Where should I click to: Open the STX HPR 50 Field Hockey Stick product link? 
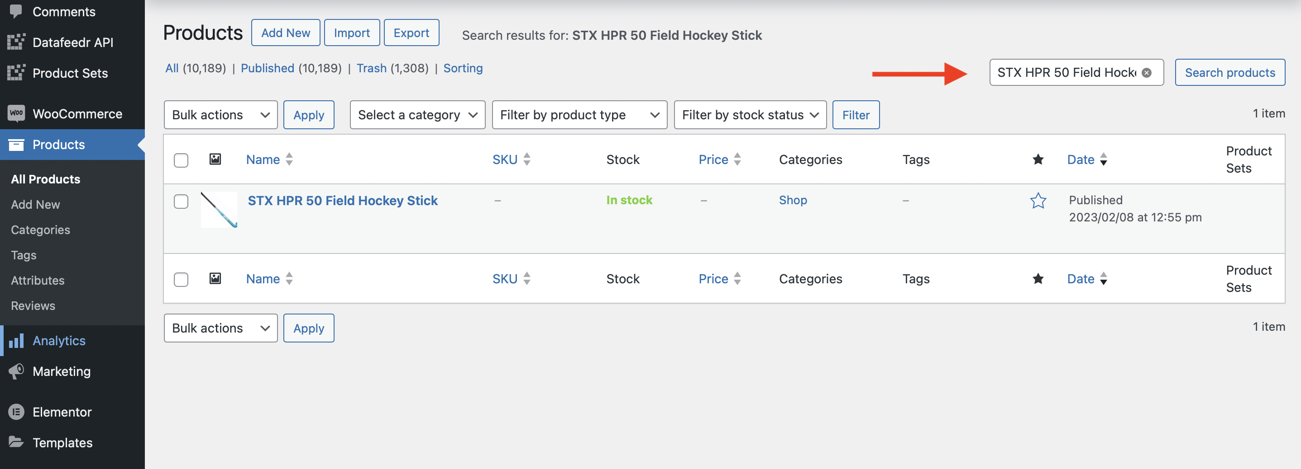click(342, 201)
